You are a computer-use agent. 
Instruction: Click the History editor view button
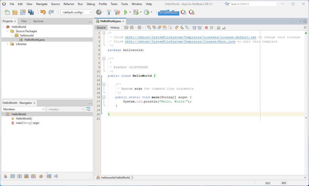click(x=115, y=27)
